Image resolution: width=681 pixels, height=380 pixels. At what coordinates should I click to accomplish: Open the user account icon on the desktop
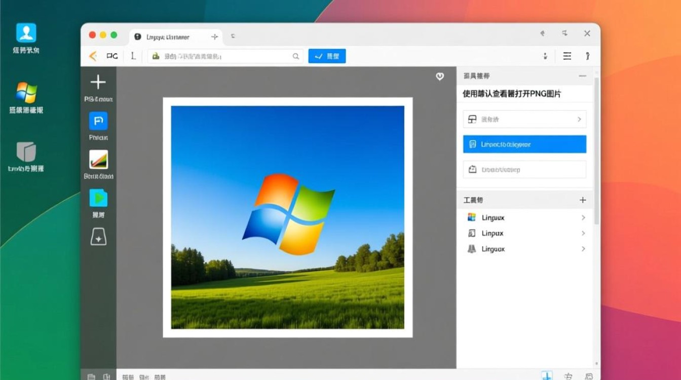(x=25, y=32)
